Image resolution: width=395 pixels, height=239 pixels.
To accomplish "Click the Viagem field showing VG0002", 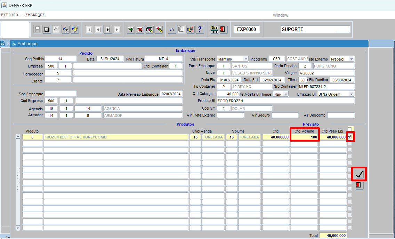I will [327, 73].
